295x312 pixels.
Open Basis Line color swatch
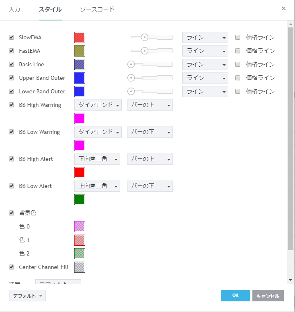click(79, 65)
